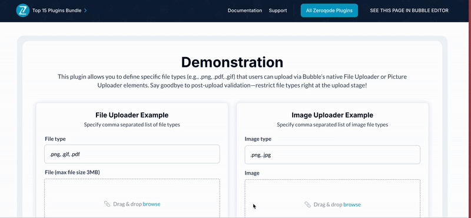Select the File Uploader Example heading
The image size is (471, 218).
(132, 115)
